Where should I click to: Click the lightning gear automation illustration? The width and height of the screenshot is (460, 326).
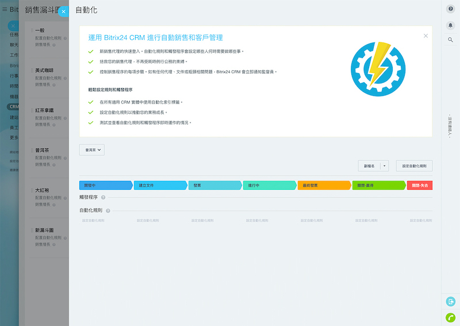click(378, 69)
